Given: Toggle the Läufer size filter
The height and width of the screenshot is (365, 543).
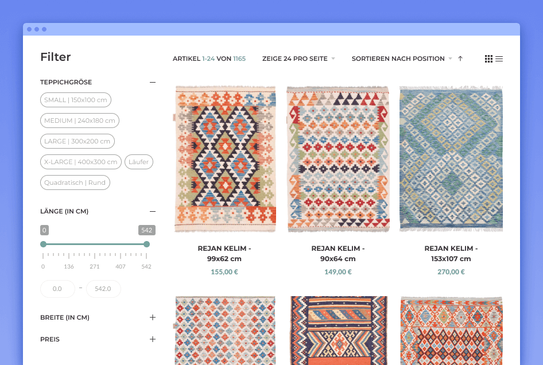Looking at the screenshot, I should pos(138,161).
